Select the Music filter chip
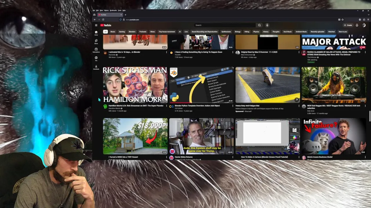Viewport: 371px width, 208px height. (x=113, y=32)
